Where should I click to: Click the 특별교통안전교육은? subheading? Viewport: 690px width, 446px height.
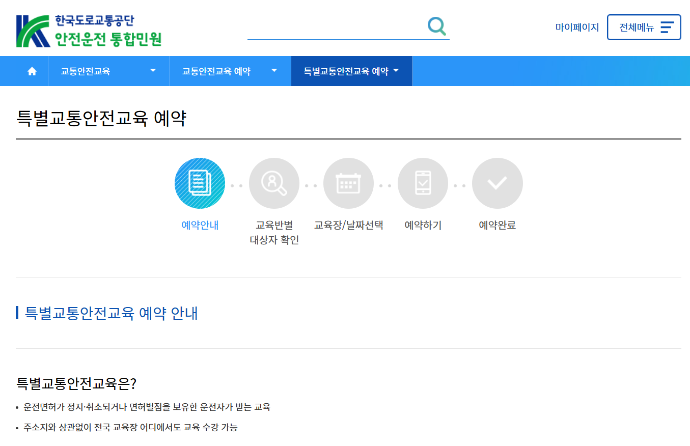click(x=76, y=383)
